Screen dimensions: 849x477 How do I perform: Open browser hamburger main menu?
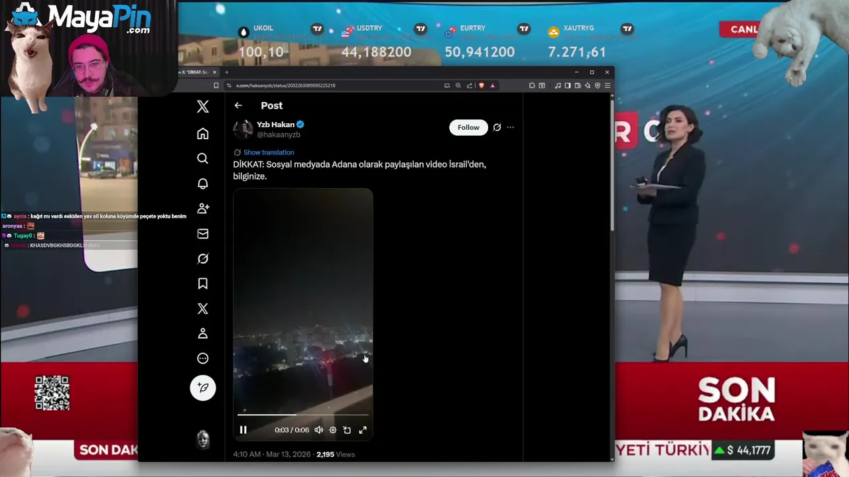608,85
